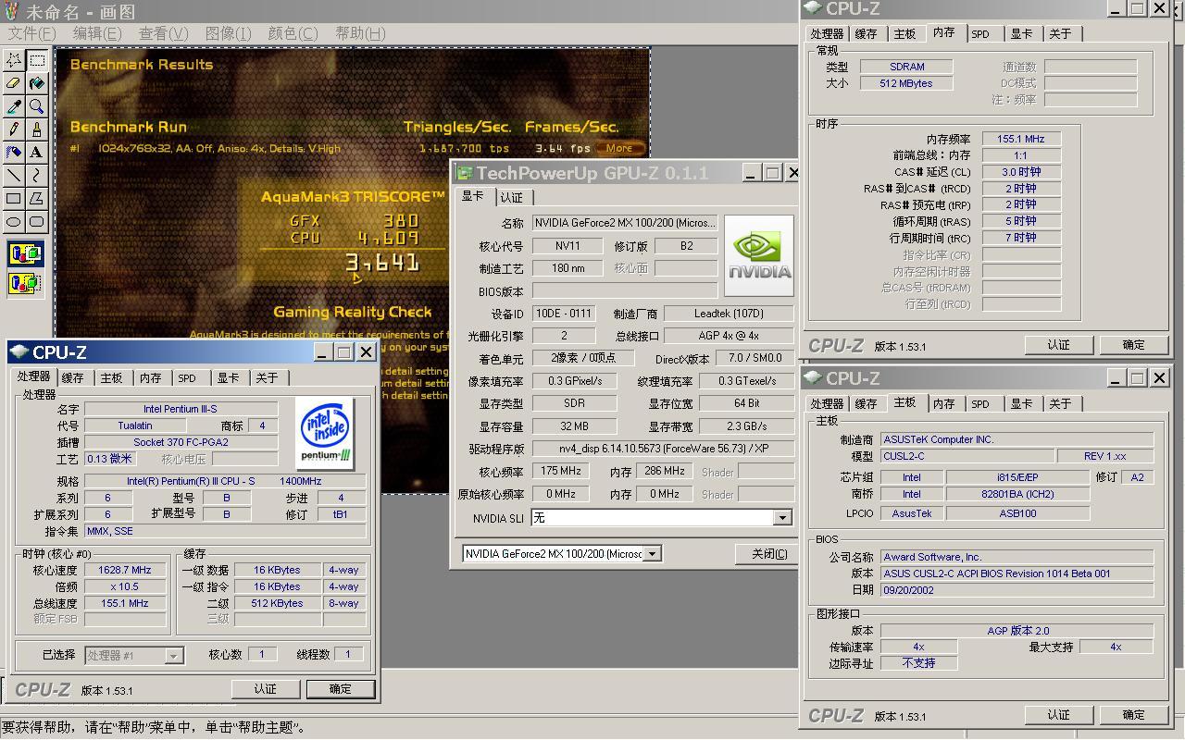This screenshot has height=740, width=1185.
Task: Open 显卡 tab in CPU-Z mainboard window
Action: [1021, 403]
